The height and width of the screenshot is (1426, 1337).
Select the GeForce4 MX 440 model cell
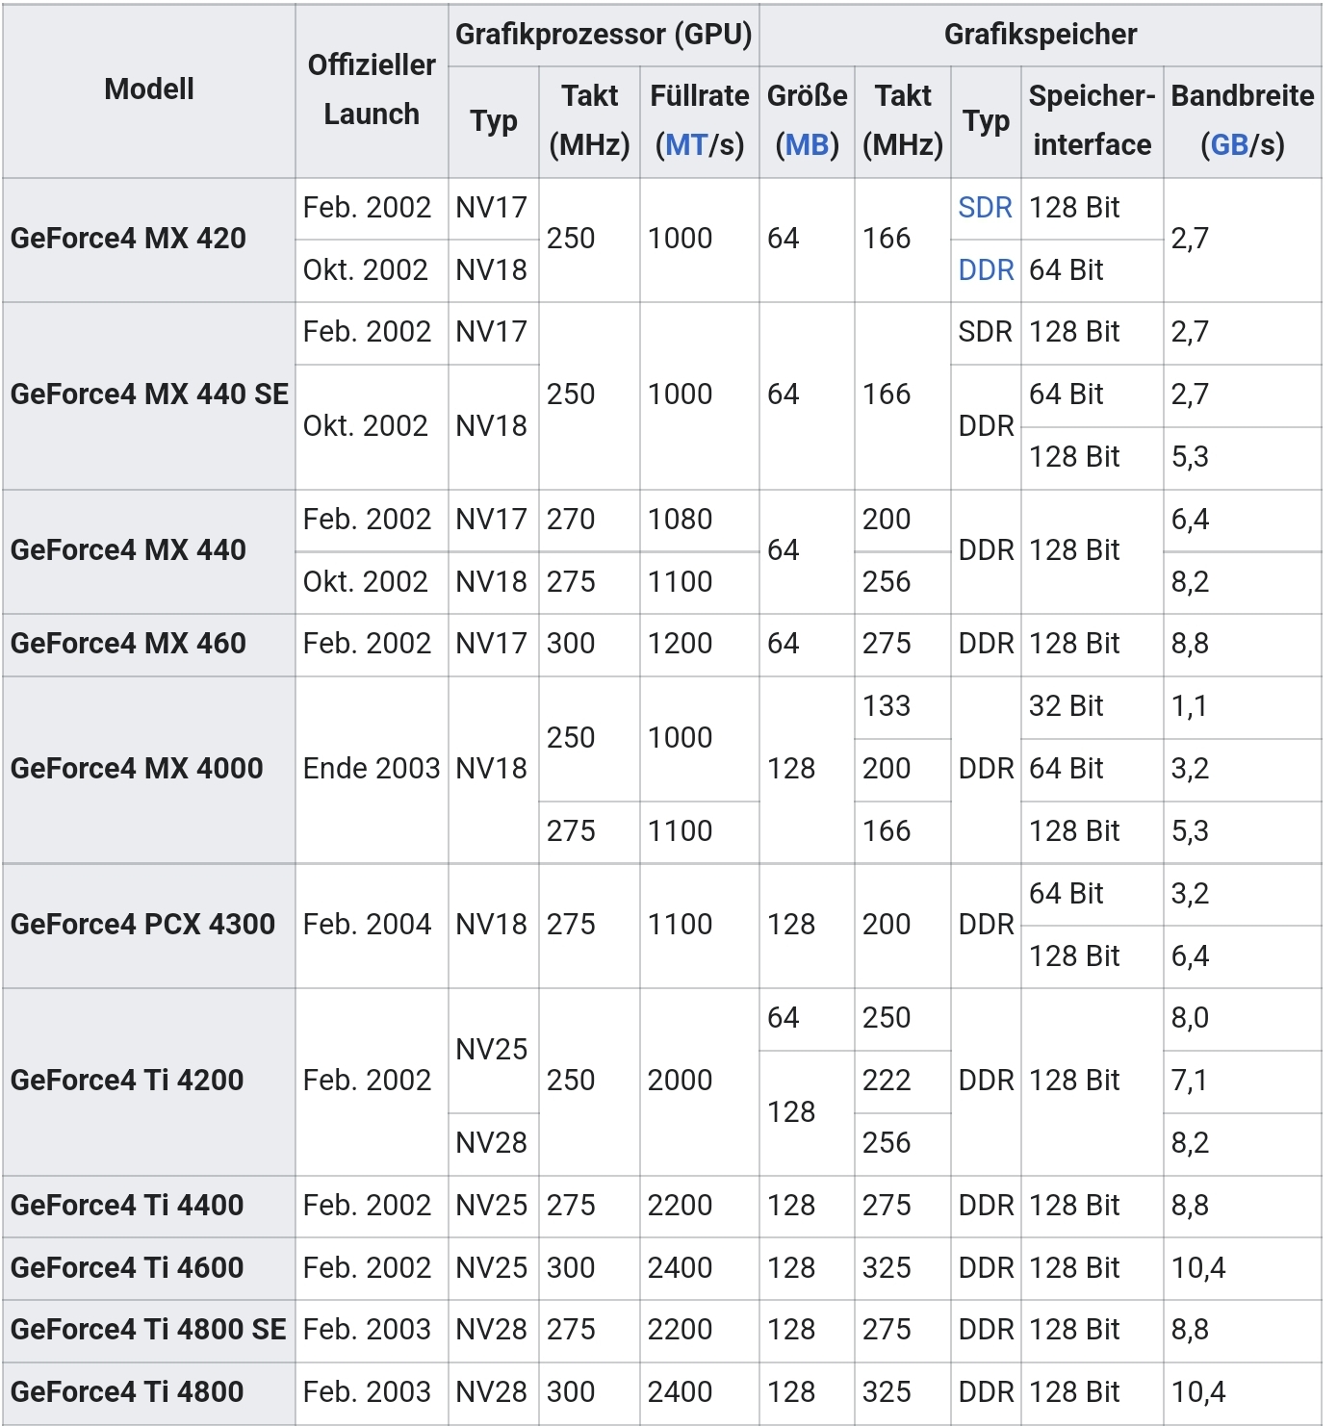click(149, 551)
